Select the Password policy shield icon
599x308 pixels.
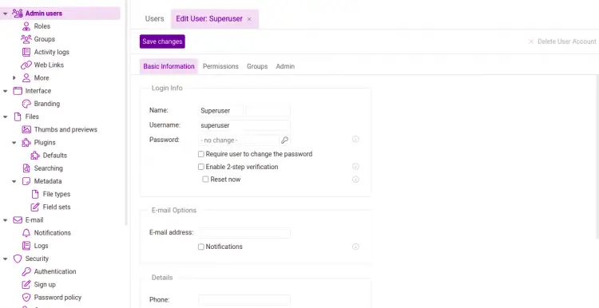(x=26, y=298)
